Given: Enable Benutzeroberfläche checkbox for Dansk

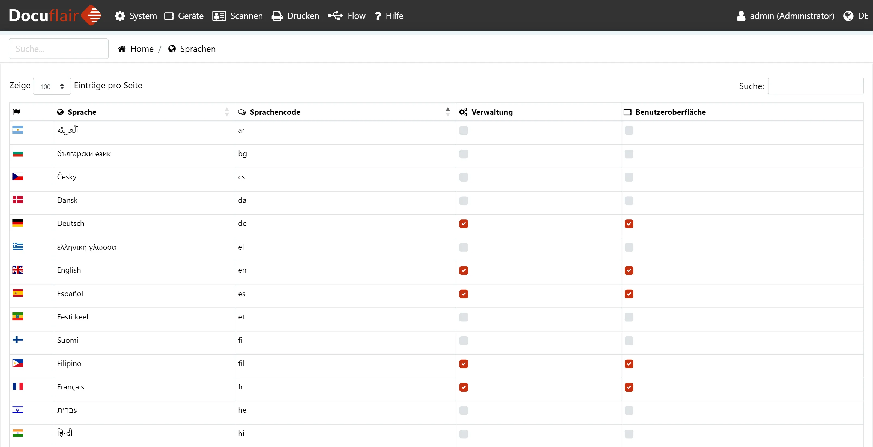Looking at the screenshot, I should click(629, 201).
